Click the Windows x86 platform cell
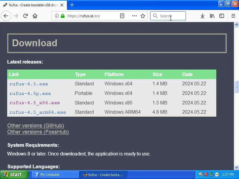This screenshot has width=239, height=179. 118,103
